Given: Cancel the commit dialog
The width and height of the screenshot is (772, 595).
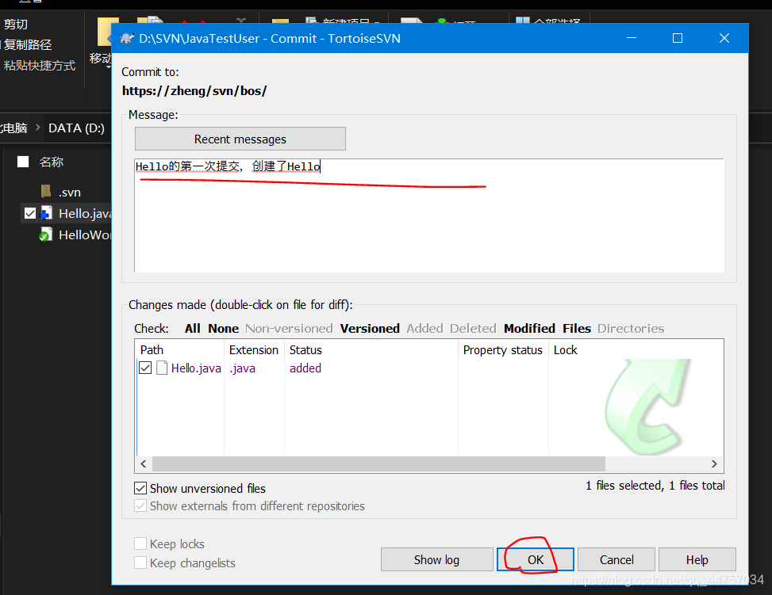Looking at the screenshot, I should coord(616,559).
